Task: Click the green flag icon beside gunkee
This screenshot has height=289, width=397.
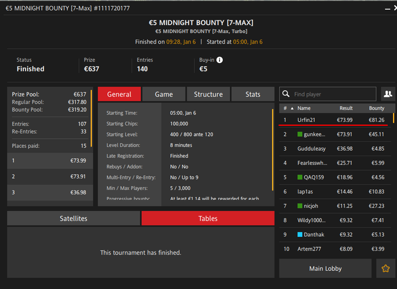Action: (x=300, y=134)
